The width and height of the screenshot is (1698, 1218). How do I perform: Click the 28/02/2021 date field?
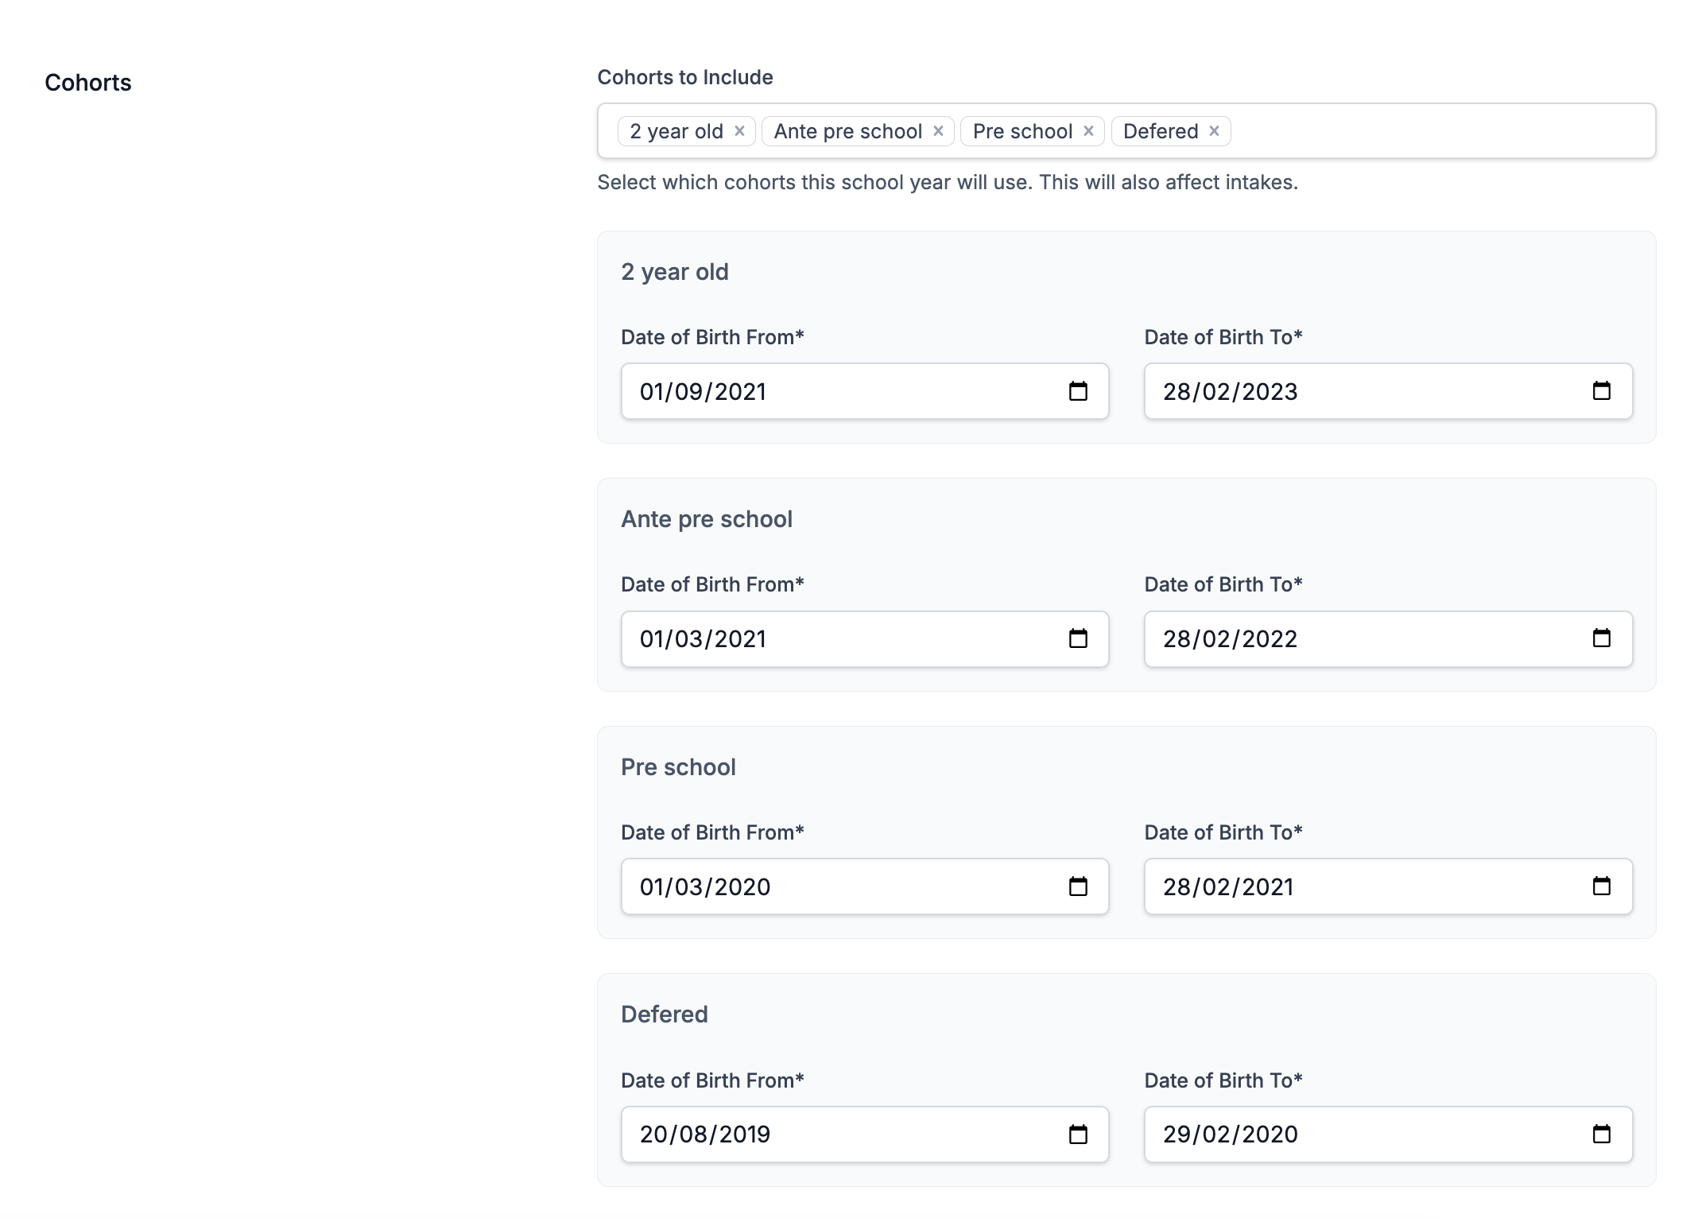[1388, 886]
